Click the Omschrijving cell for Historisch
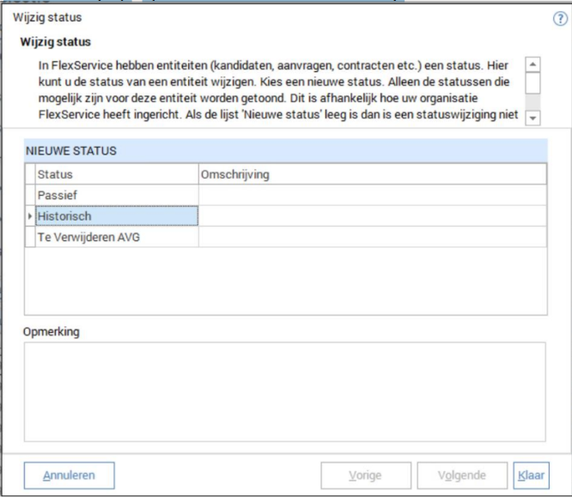 pyautogui.click(x=372, y=216)
